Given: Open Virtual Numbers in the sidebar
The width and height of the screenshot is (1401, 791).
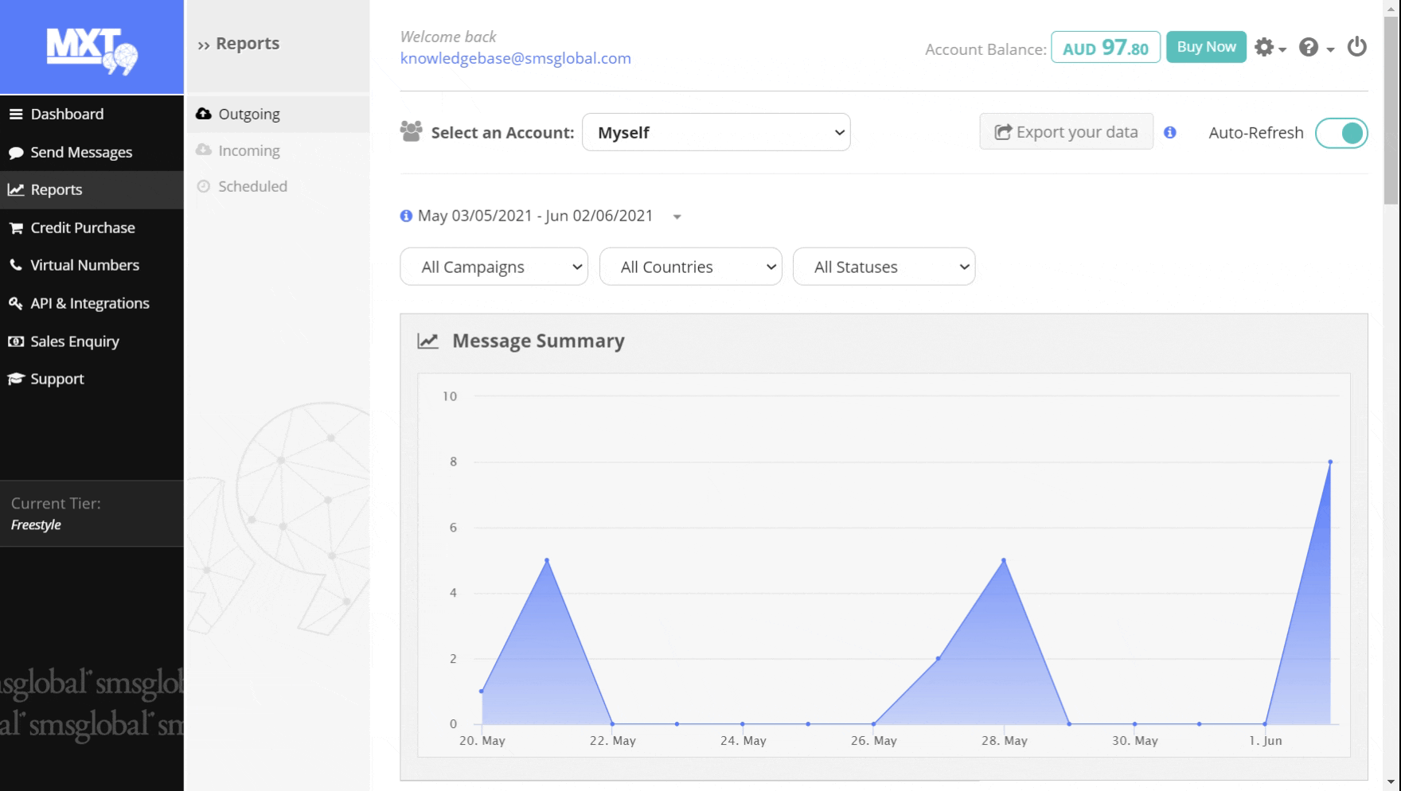Looking at the screenshot, I should tap(84, 265).
